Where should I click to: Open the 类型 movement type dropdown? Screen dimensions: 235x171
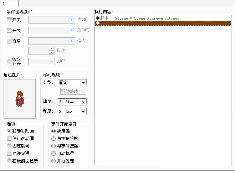(x=72, y=83)
